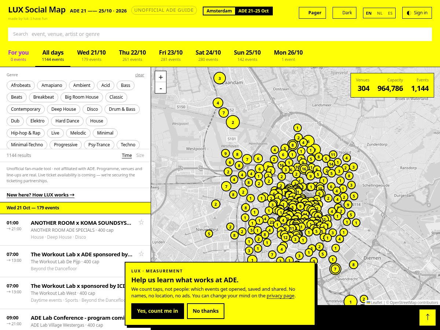Star the Workout Lab x ADE event
Viewport: 440px width, 330px height.
[141, 254]
